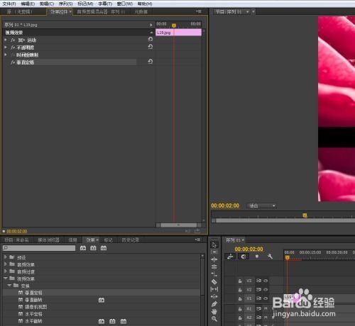
Task: Click the timeline wrench display settings icon
Action: tap(270, 257)
